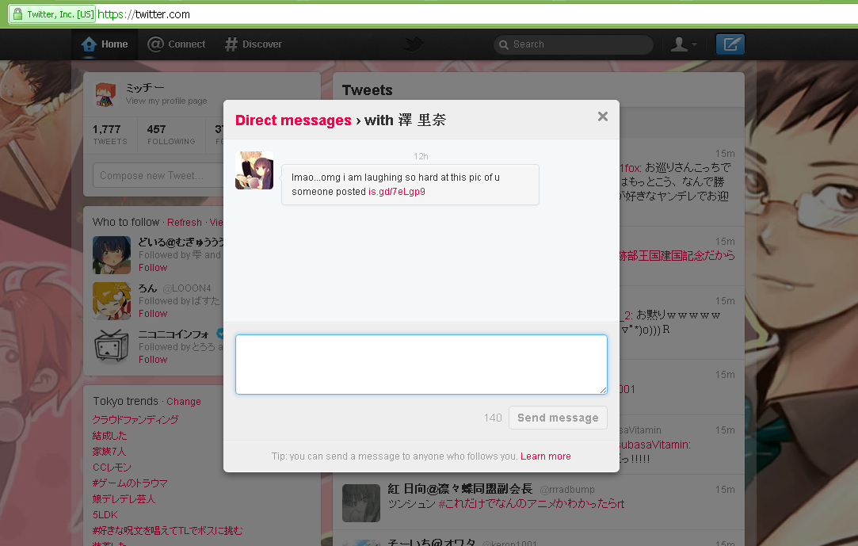The image size is (858, 546).
Task: Click the compose new Tweet icon
Action: coord(730,44)
